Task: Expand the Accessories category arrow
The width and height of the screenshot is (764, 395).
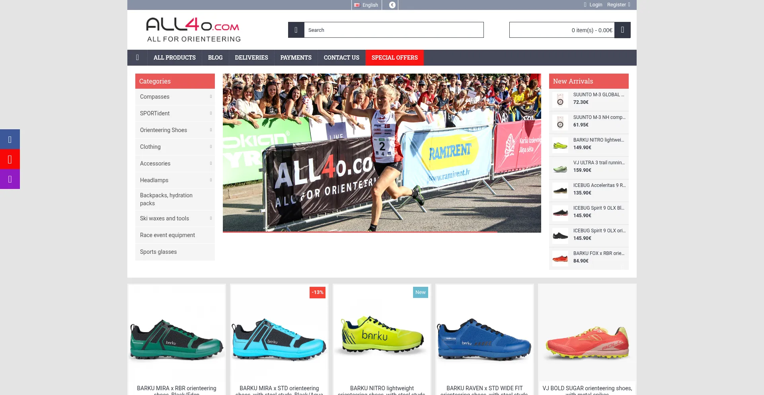Action: click(211, 163)
